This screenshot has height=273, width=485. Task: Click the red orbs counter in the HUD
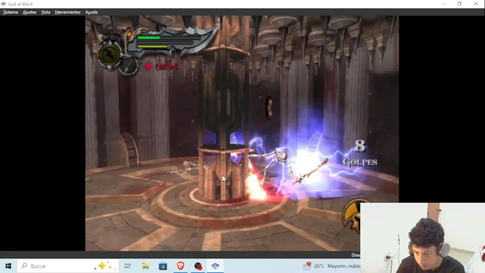point(162,67)
